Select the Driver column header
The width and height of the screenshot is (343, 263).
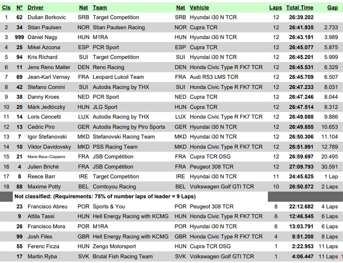35,8
